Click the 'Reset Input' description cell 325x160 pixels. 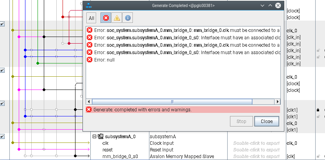click(162, 150)
